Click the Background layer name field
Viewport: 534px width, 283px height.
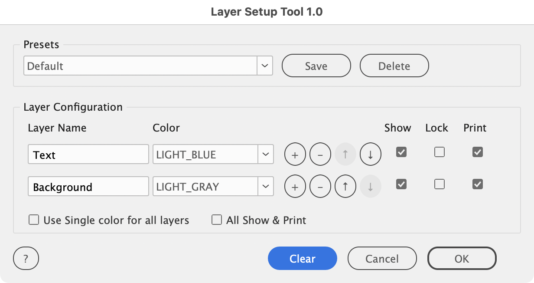click(88, 187)
